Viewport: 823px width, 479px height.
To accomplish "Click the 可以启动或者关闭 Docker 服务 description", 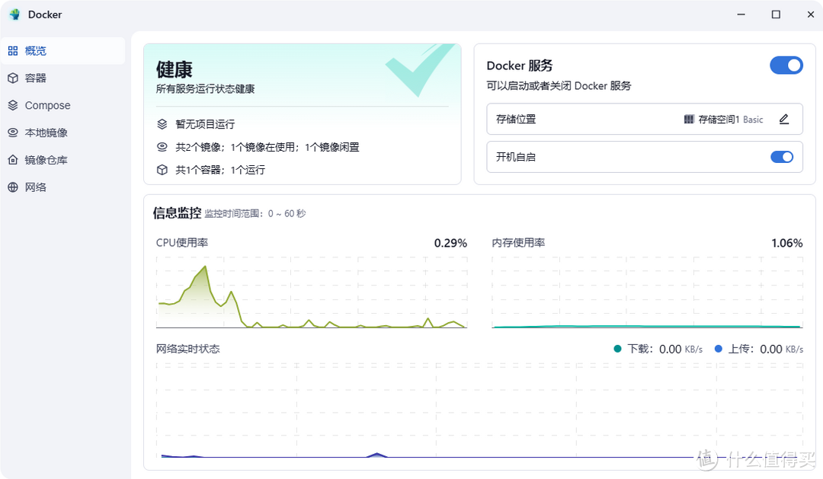I will [x=559, y=85].
